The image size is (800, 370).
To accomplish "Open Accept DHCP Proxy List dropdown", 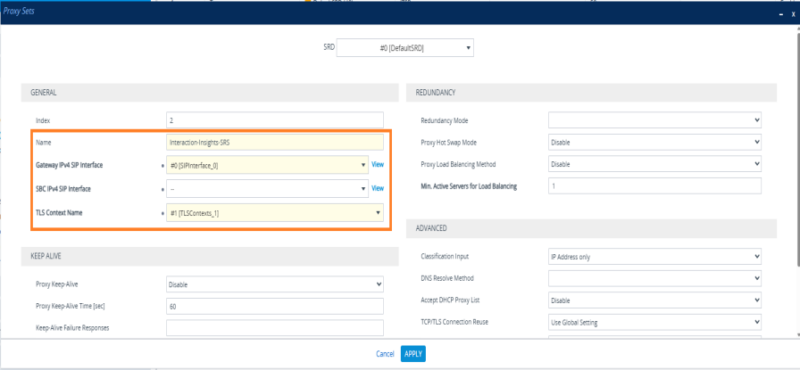I will click(x=654, y=300).
